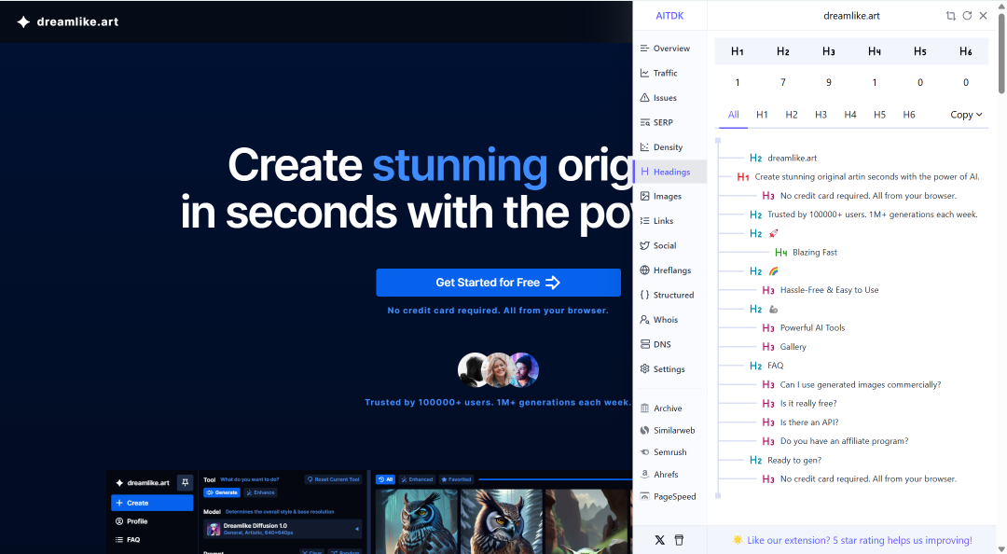The width and height of the screenshot is (1007, 554).
Task: Click the second owl thumbnail
Action: coord(502,521)
